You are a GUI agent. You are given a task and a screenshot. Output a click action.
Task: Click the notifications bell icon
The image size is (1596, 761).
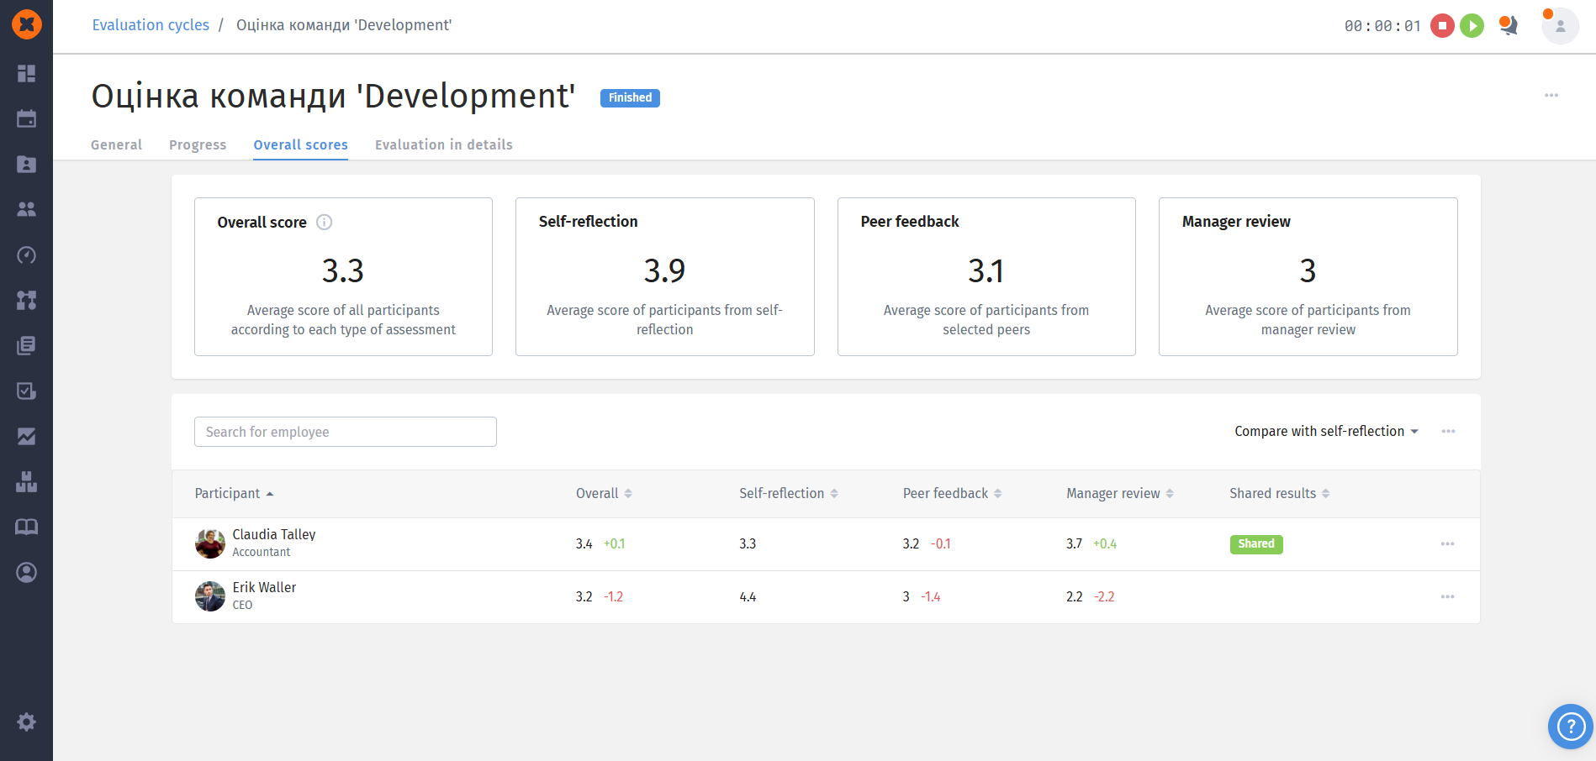pyautogui.click(x=1509, y=25)
